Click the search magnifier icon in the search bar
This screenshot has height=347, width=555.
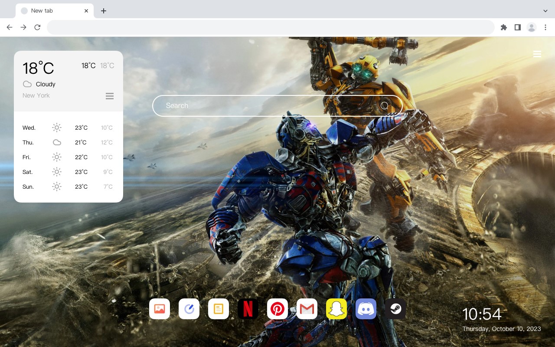pyautogui.click(x=385, y=105)
